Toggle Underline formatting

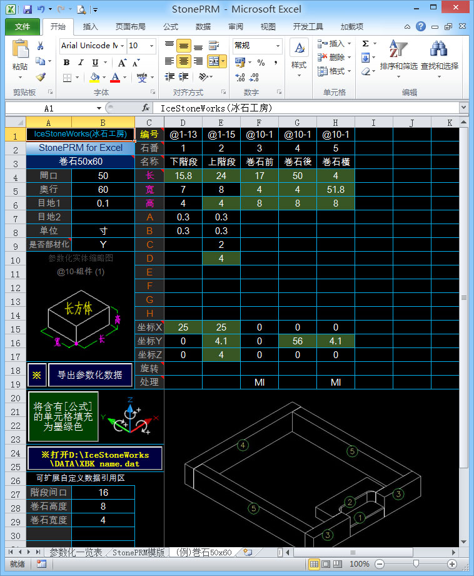(95, 63)
